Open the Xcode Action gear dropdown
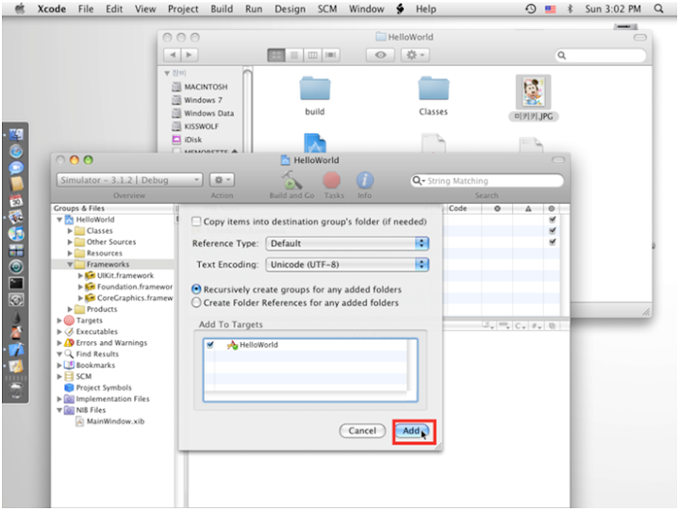The width and height of the screenshot is (679, 511). [223, 180]
